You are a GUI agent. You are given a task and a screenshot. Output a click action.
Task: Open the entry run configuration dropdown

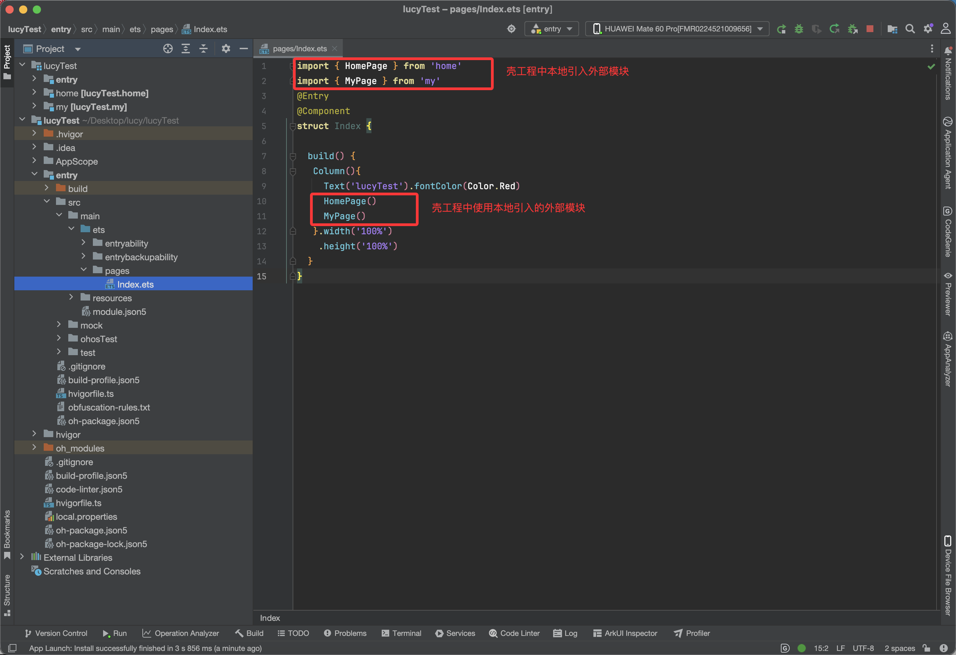[552, 29]
